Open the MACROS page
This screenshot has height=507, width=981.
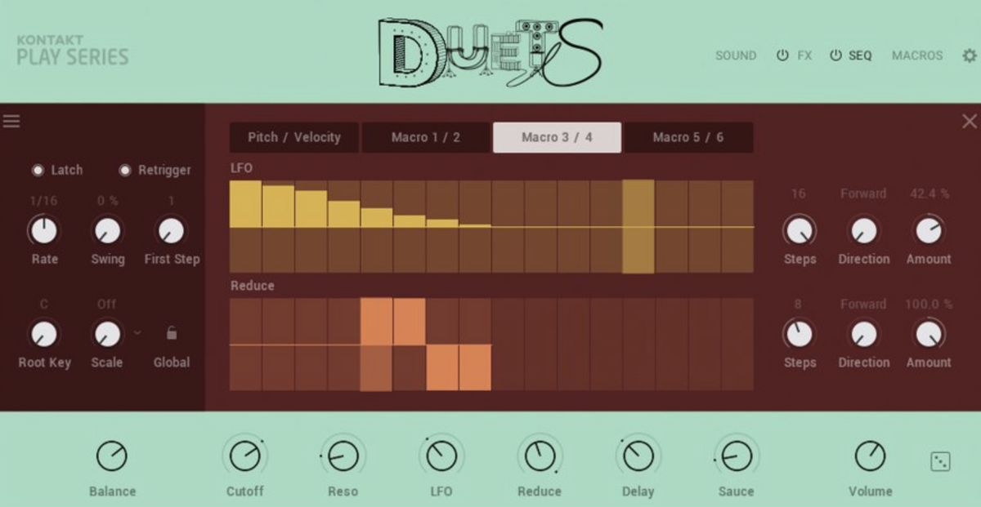(x=917, y=56)
